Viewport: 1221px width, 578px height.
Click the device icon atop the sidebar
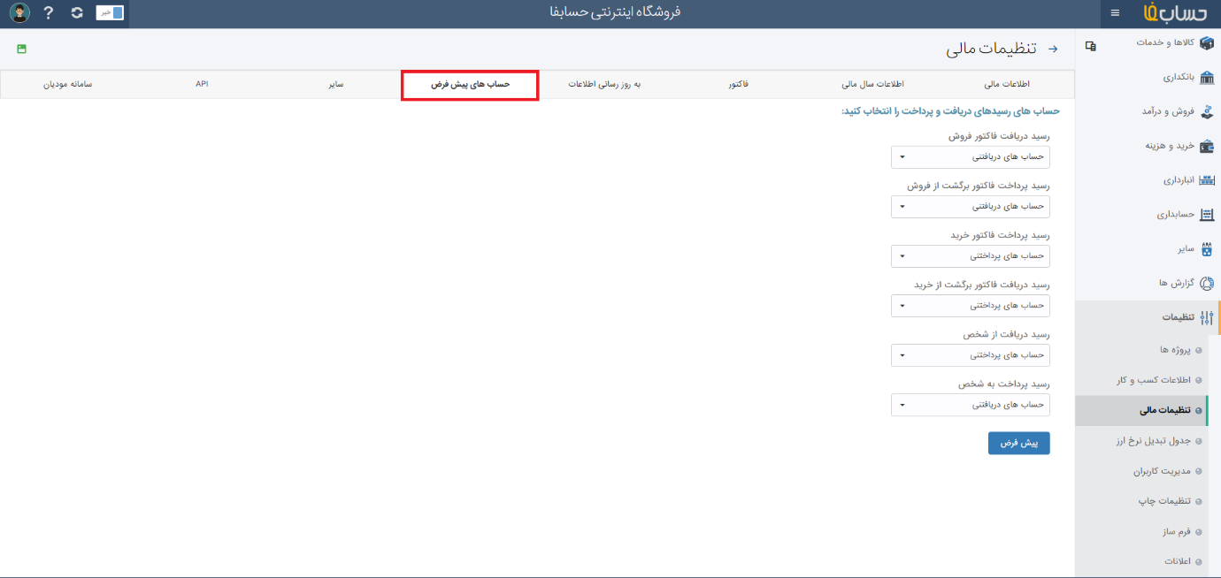pyautogui.click(x=1091, y=46)
